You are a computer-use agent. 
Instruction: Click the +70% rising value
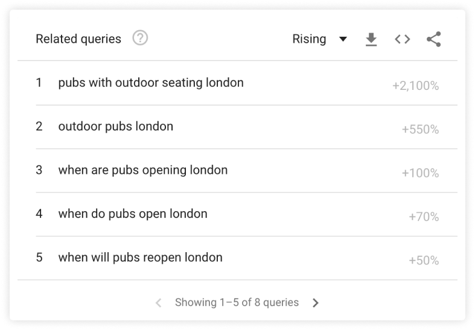[x=424, y=217]
